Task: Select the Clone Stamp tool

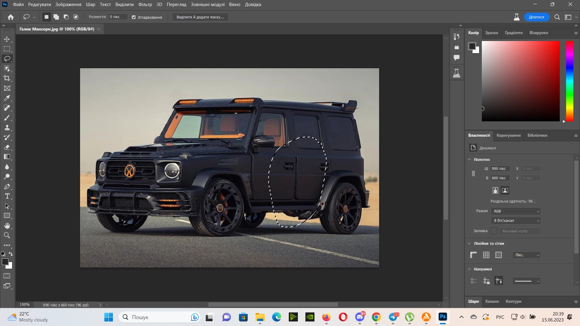Action: [x=7, y=128]
